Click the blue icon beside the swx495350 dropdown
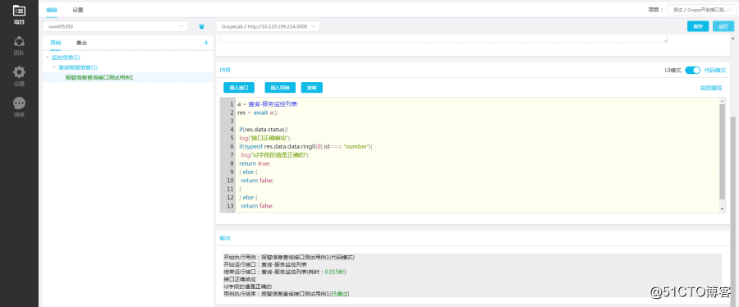The width and height of the screenshot is (739, 307). pos(202,26)
